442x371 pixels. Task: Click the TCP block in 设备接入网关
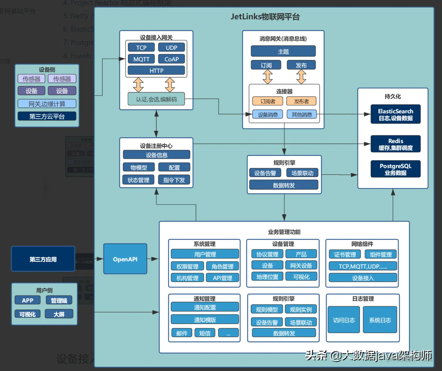(141, 48)
